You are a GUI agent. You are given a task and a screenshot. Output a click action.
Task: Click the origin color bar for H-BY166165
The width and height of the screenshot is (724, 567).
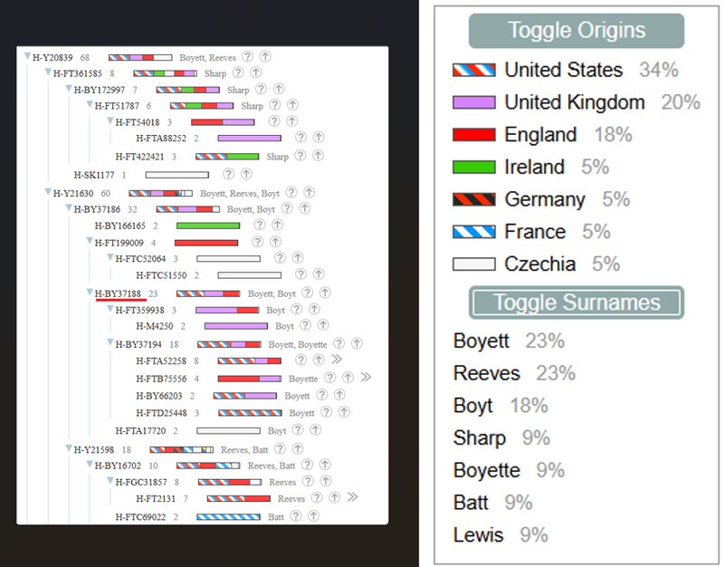pos(208,226)
